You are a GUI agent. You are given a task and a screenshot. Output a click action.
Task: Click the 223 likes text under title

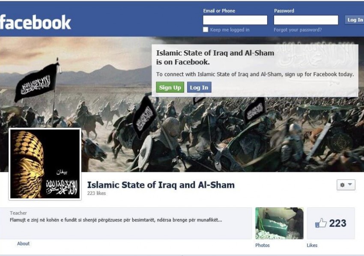96,193
